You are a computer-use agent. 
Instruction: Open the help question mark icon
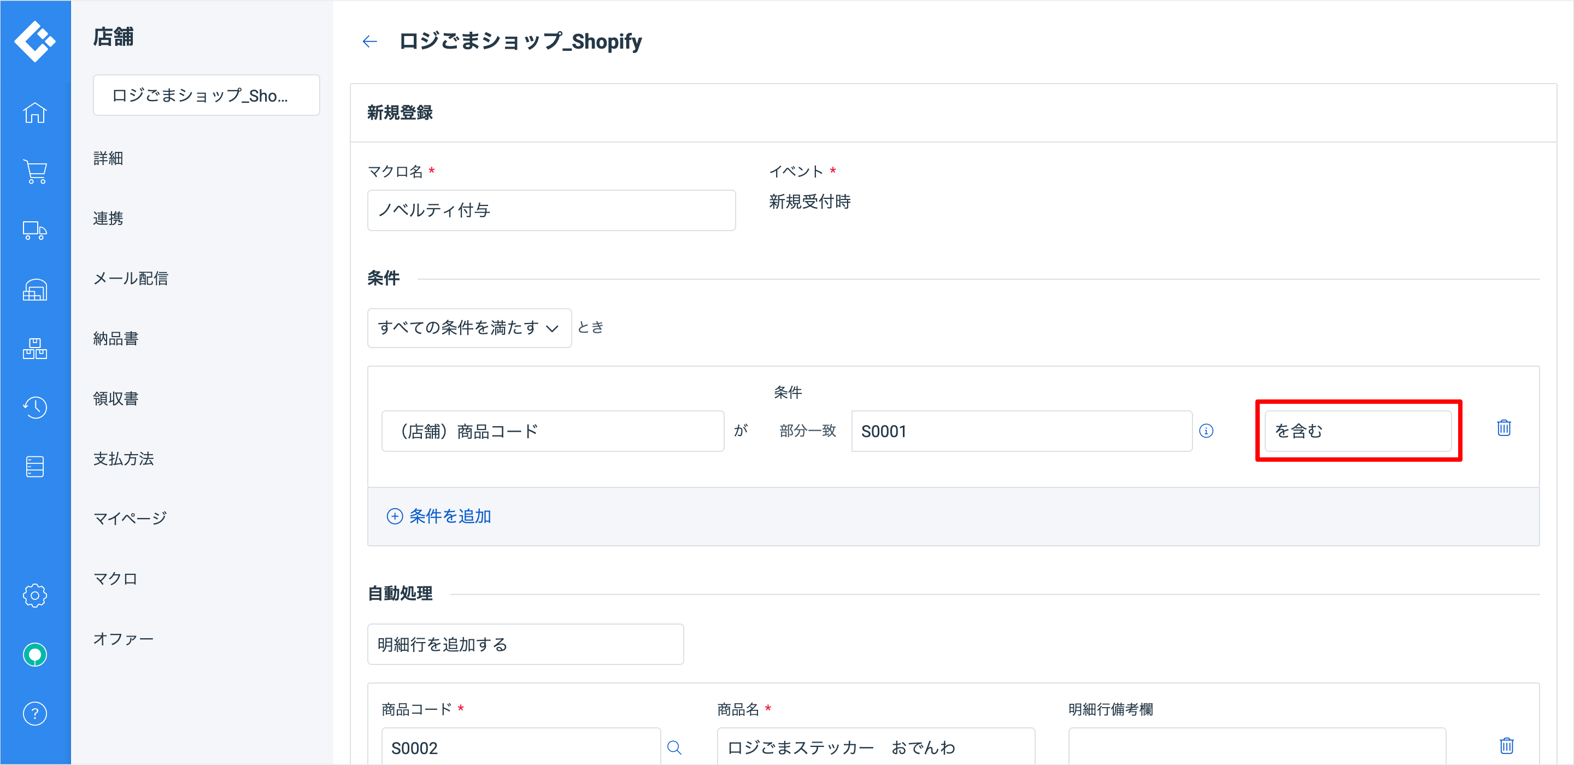click(x=35, y=714)
